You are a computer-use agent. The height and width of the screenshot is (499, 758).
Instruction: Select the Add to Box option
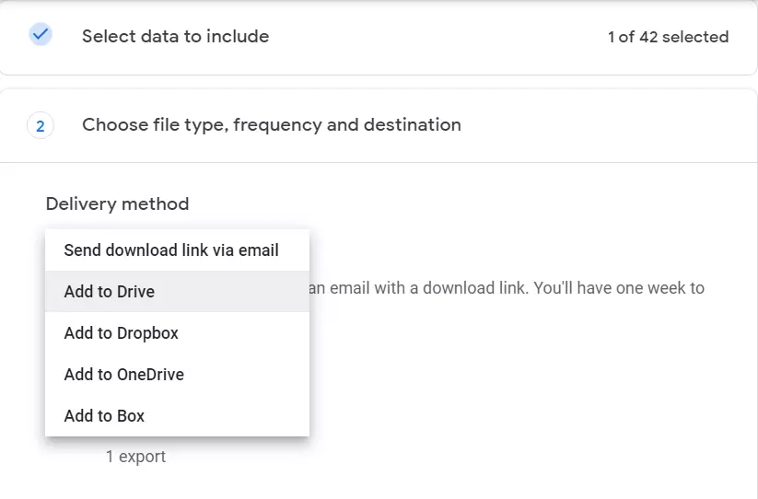(104, 416)
